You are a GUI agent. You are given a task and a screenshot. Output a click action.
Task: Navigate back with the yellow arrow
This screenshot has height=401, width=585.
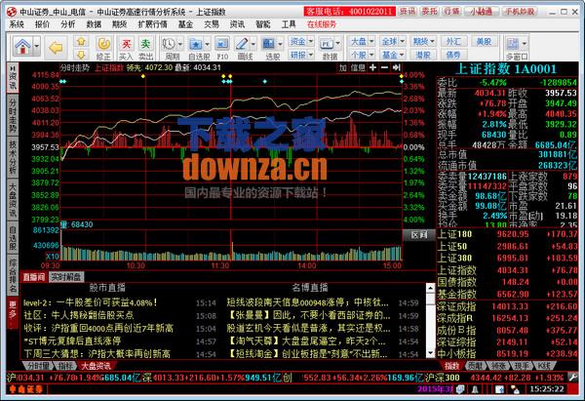tap(56, 48)
